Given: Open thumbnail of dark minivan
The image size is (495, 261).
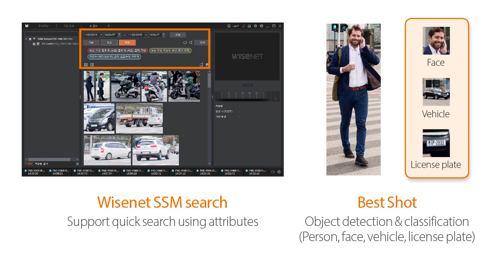Looking at the screenshot, I should 99,118.
